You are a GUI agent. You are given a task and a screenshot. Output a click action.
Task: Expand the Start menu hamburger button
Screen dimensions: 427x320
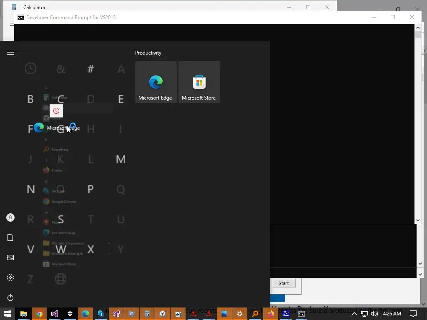point(10,53)
